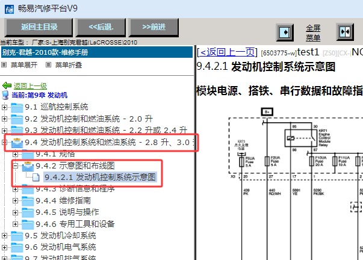Viewport: 363px width, 260px height.
Task: Click the 菜单展开 option
Action: point(24,65)
